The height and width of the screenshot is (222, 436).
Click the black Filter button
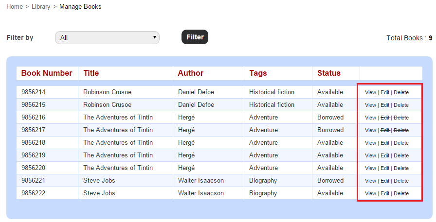195,37
